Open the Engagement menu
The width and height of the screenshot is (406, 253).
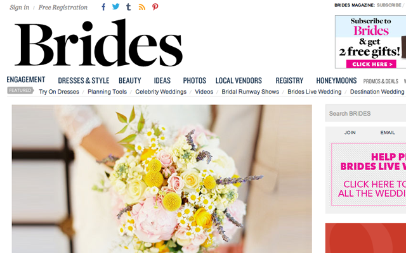tap(26, 80)
